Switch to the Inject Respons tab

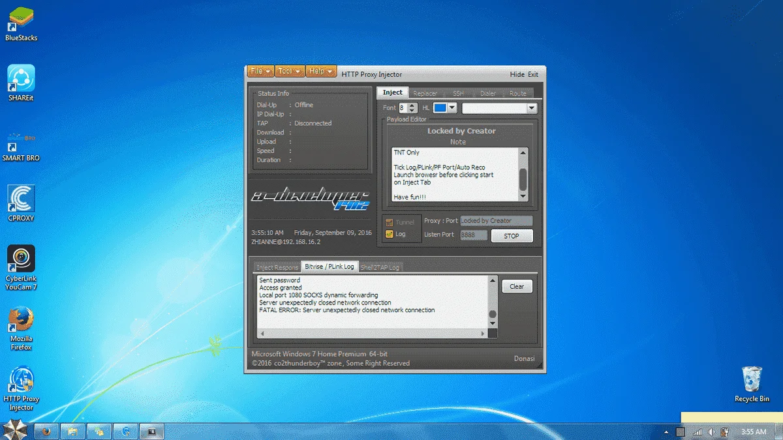(277, 267)
